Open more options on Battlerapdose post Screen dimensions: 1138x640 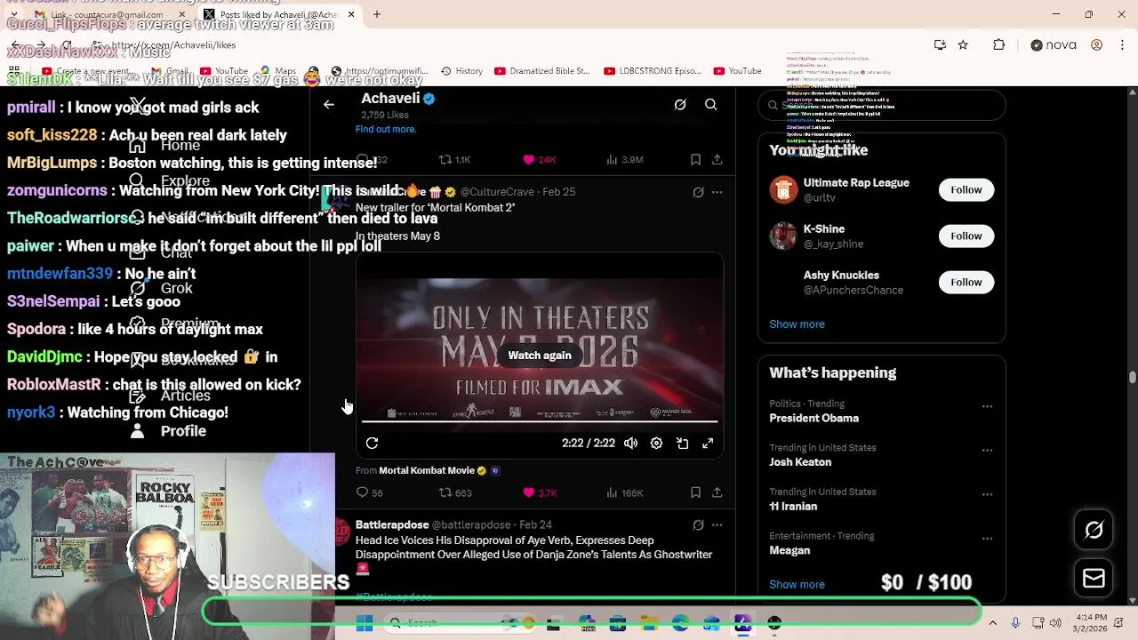[x=717, y=525]
